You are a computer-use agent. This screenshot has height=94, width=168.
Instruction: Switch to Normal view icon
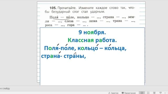click(x=142, y=93)
